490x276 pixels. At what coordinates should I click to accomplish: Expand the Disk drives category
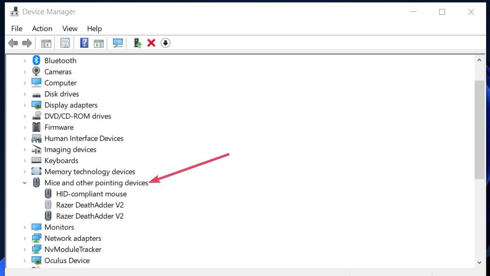[x=25, y=94]
